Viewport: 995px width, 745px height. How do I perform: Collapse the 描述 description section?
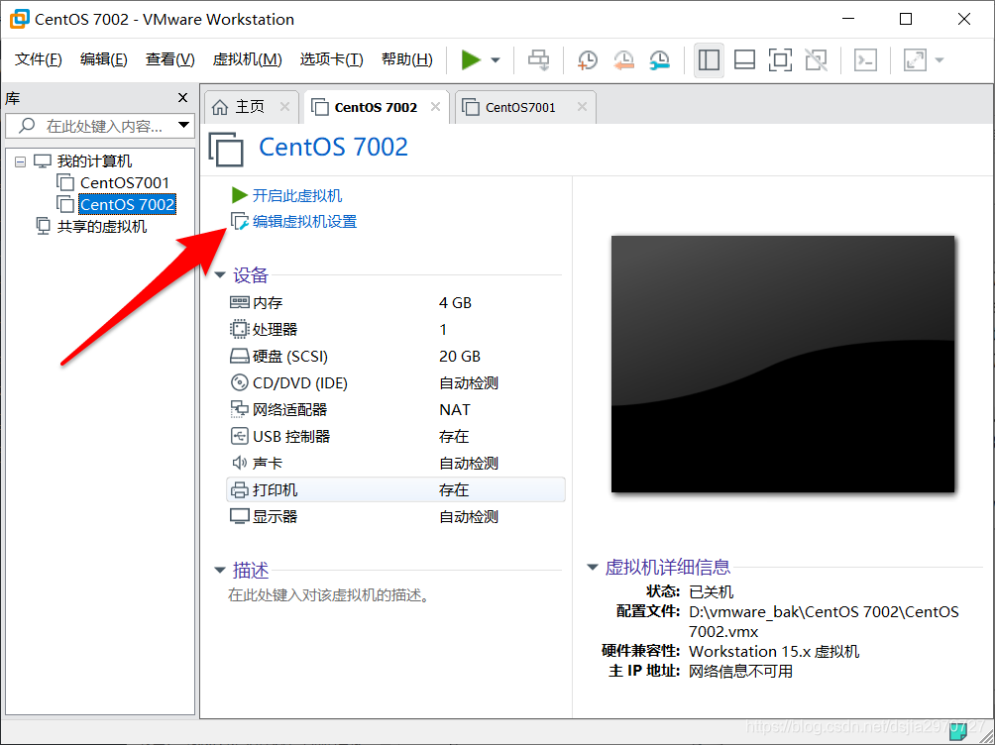pyautogui.click(x=220, y=570)
